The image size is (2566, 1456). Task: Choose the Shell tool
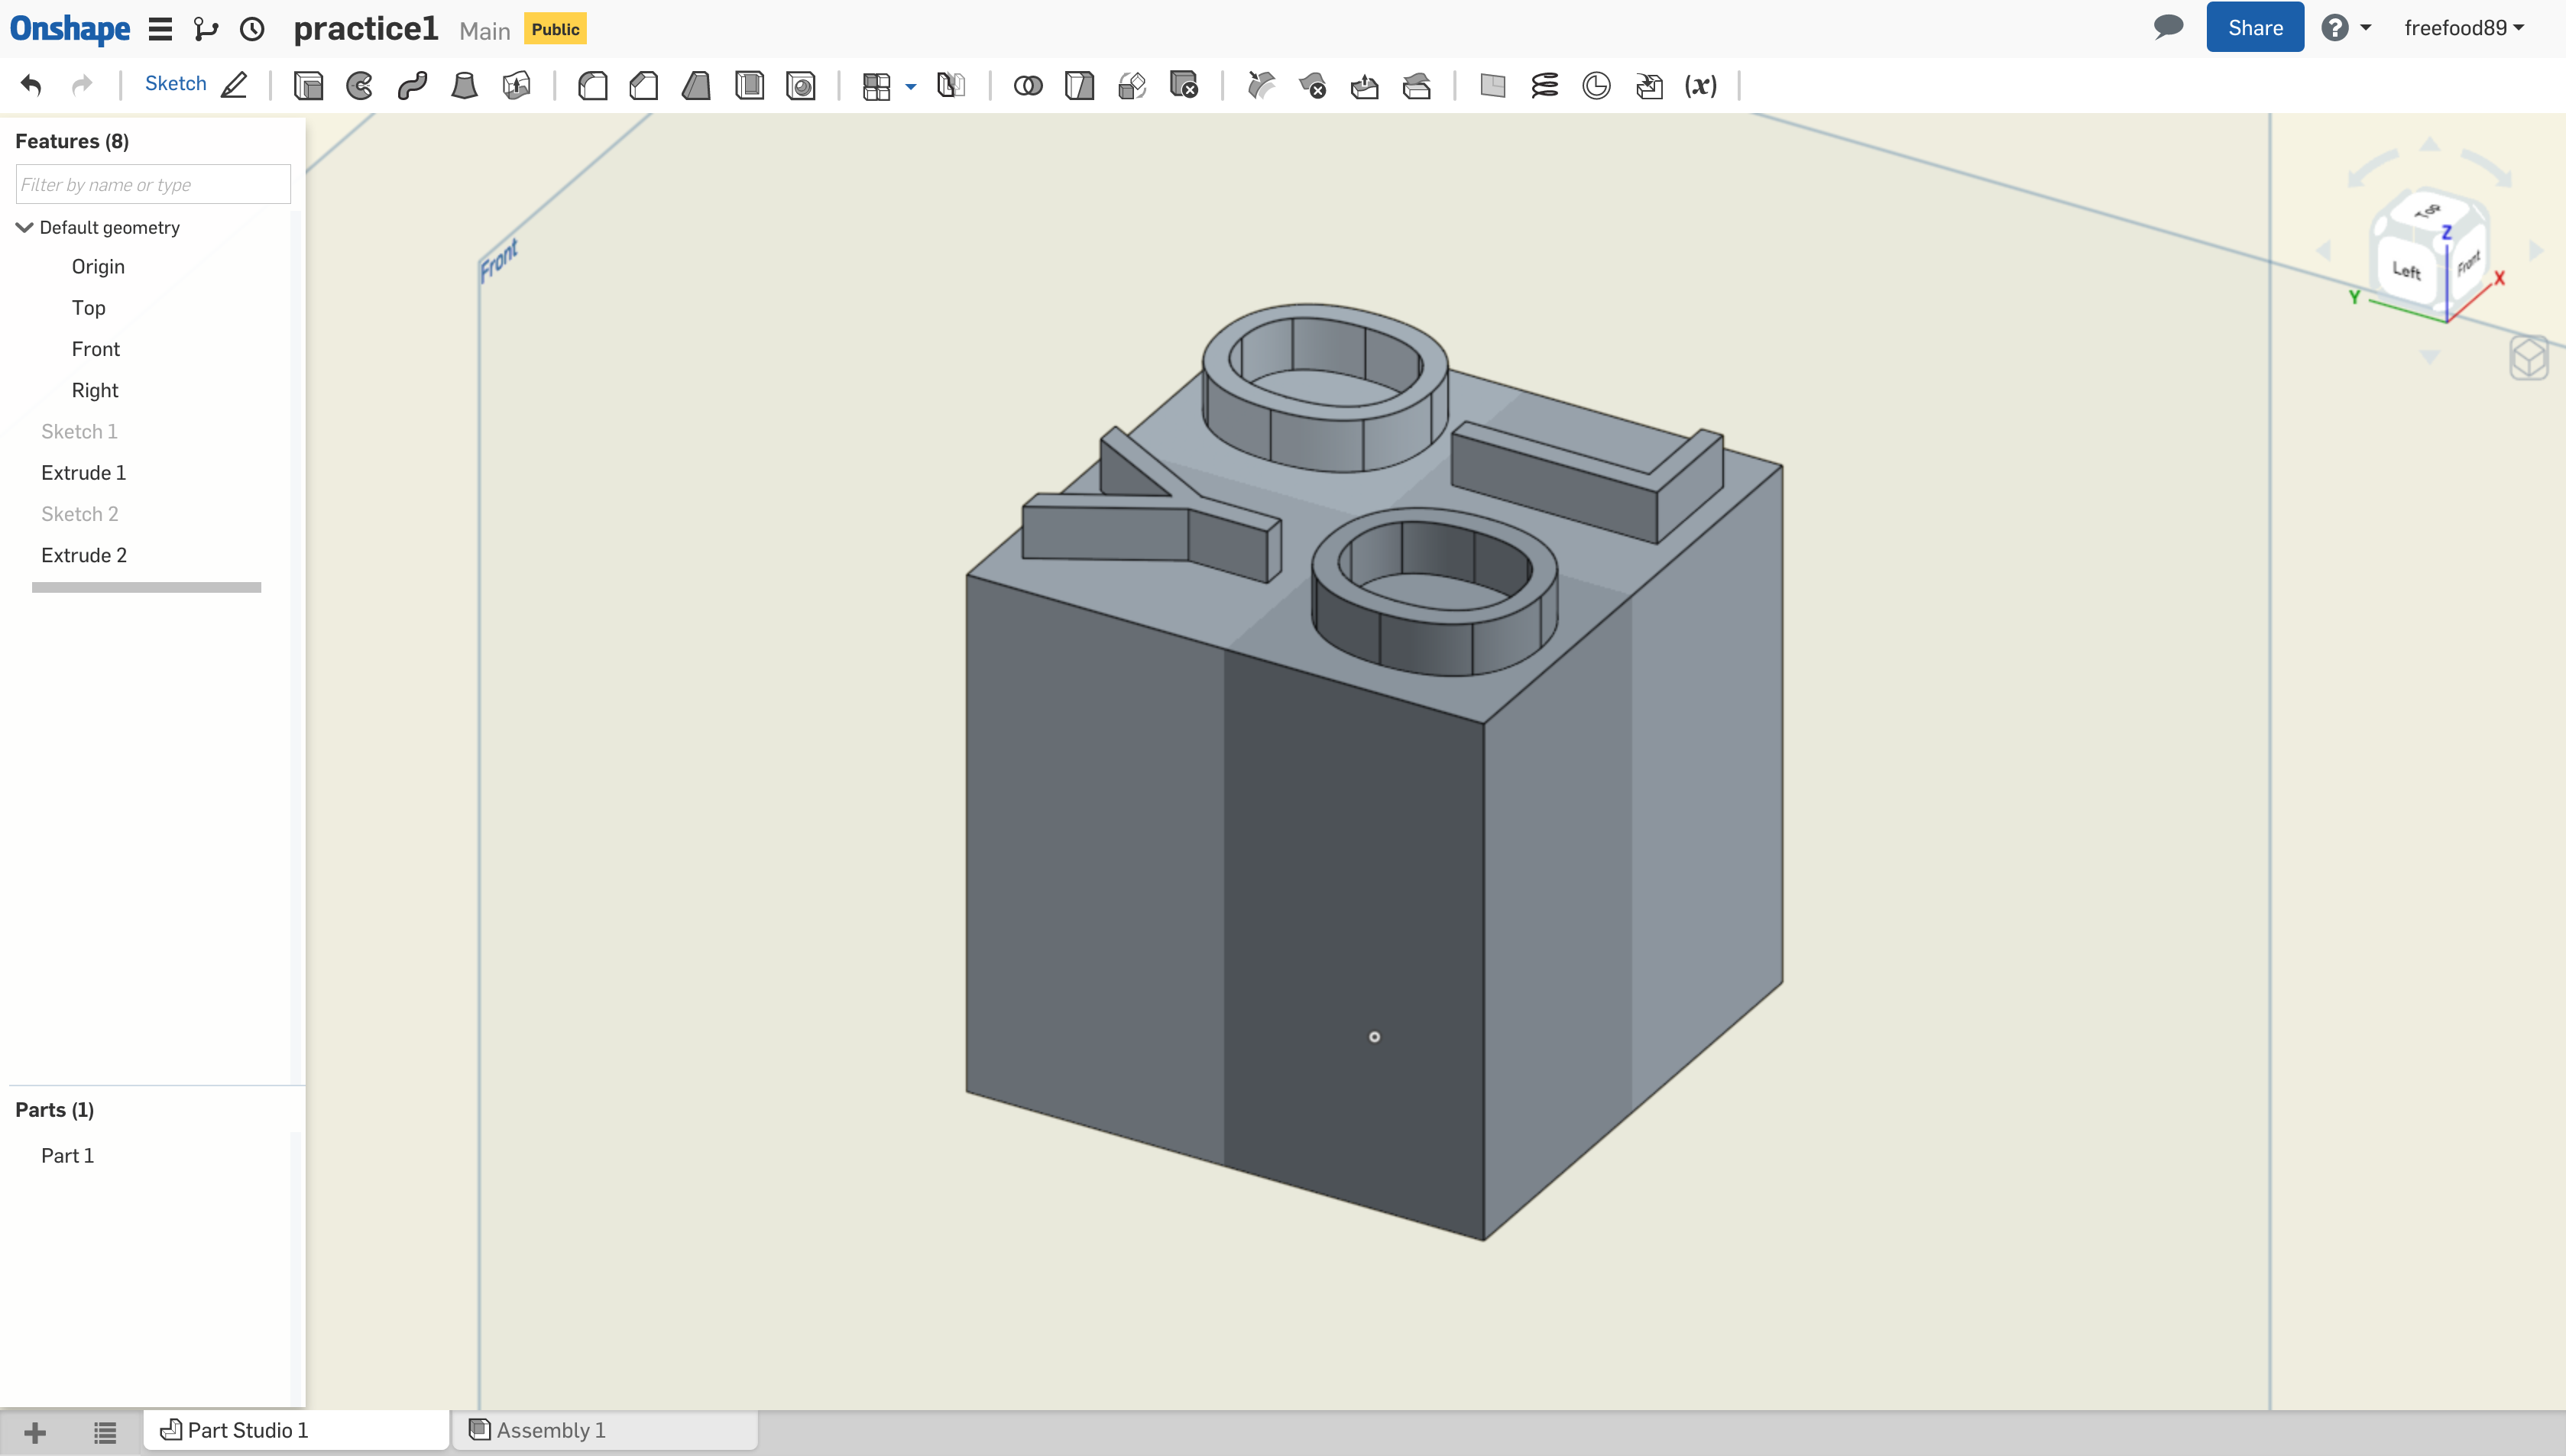749,86
